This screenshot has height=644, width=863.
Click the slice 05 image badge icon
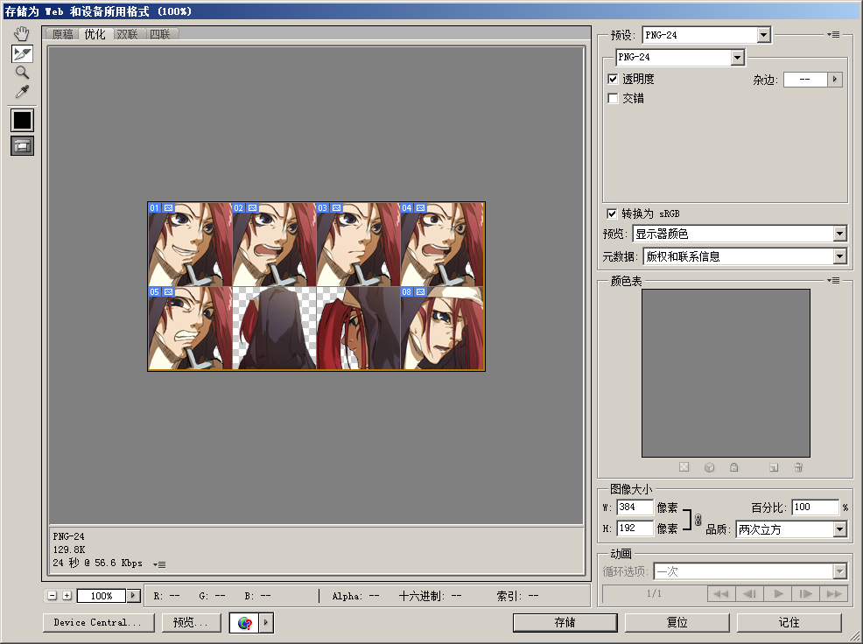pos(168,291)
